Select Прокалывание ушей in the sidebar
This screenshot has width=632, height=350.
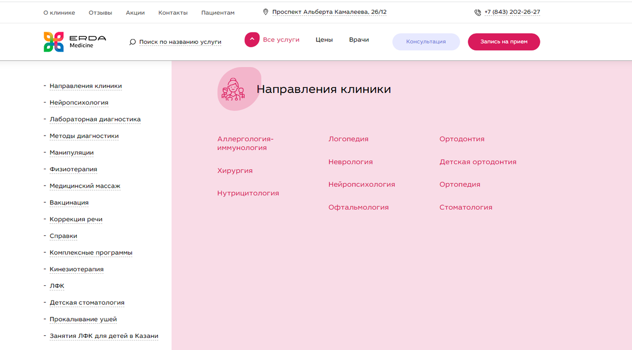(83, 320)
